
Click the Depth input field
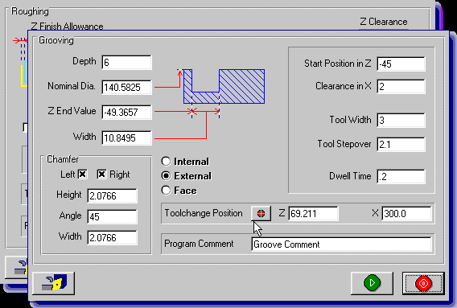[127, 63]
